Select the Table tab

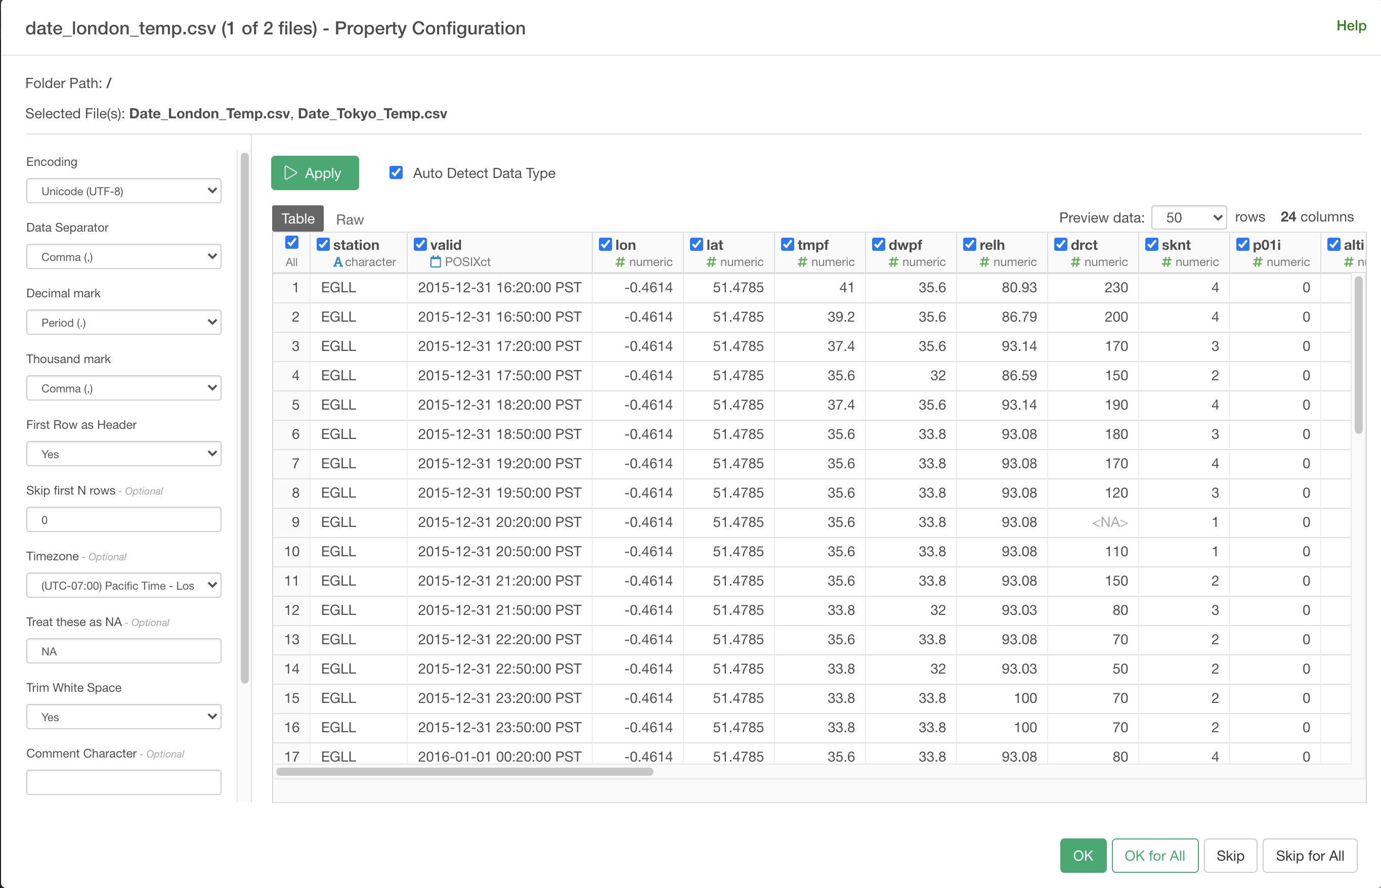(297, 218)
